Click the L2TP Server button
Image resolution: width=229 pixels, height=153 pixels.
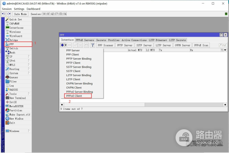pos(163,45)
